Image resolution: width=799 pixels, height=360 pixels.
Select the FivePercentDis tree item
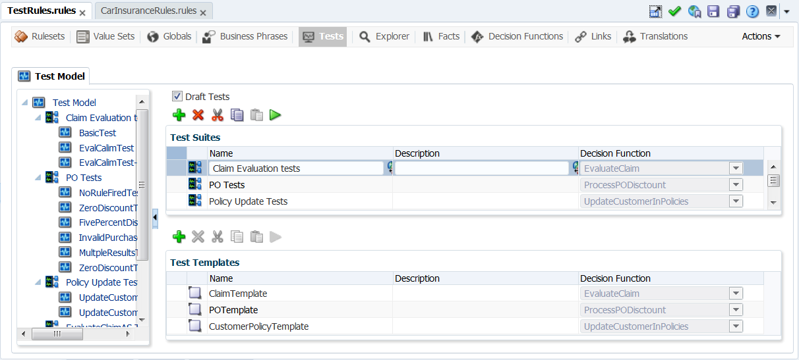tap(107, 222)
